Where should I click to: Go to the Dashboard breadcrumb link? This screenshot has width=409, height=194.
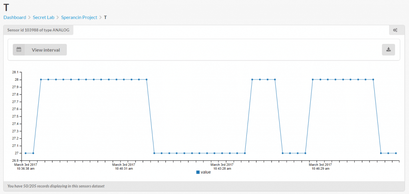tap(15, 18)
